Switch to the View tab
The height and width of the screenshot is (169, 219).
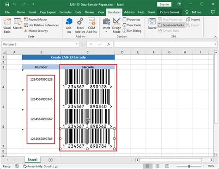(101, 12)
